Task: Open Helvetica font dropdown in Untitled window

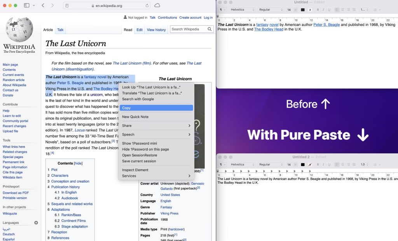Action: pos(242,10)
